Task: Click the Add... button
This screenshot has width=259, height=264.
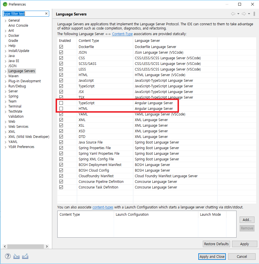Action: (x=247, y=220)
